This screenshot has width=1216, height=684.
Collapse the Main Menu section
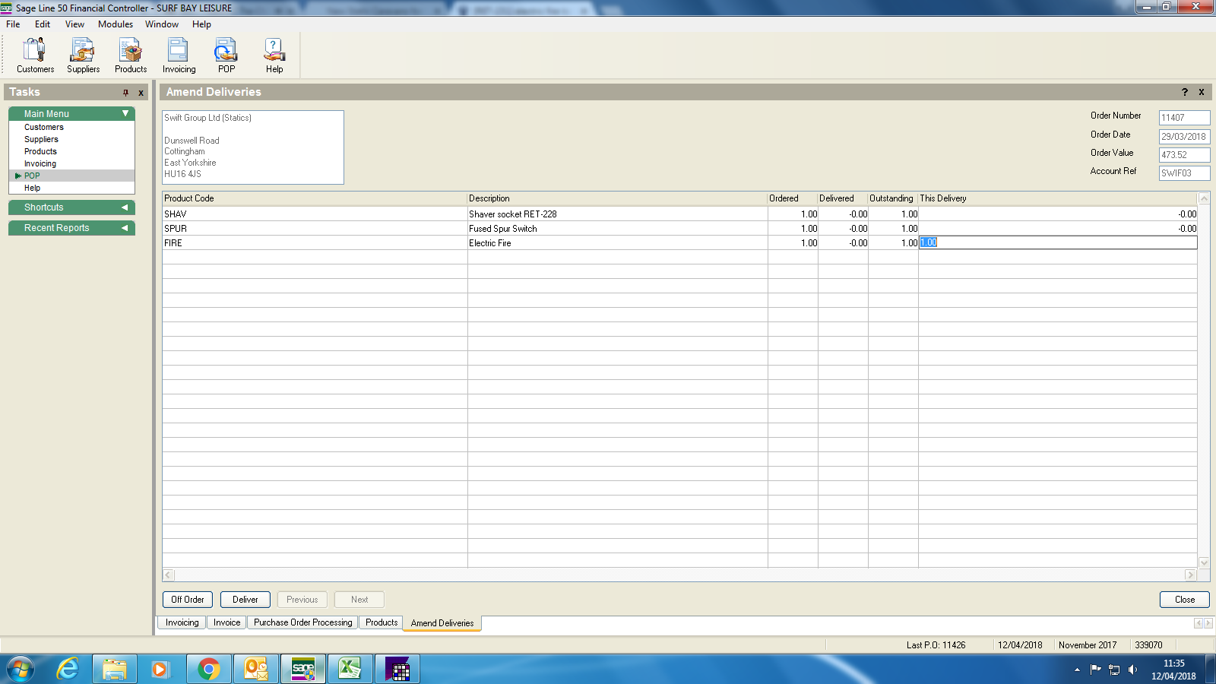coord(125,113)
